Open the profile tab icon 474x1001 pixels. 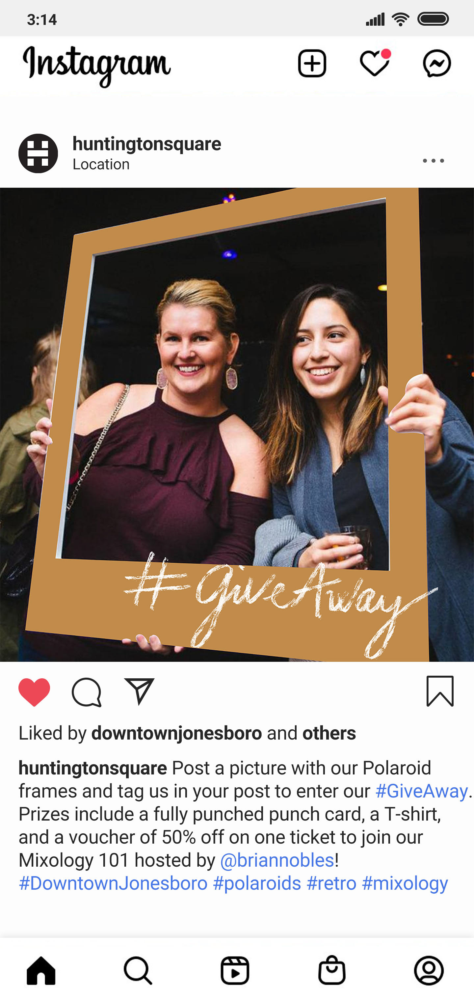click(429, 970)
